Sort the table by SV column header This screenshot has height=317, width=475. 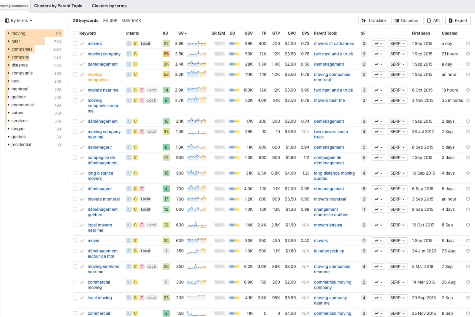click(x=182, y=33)
